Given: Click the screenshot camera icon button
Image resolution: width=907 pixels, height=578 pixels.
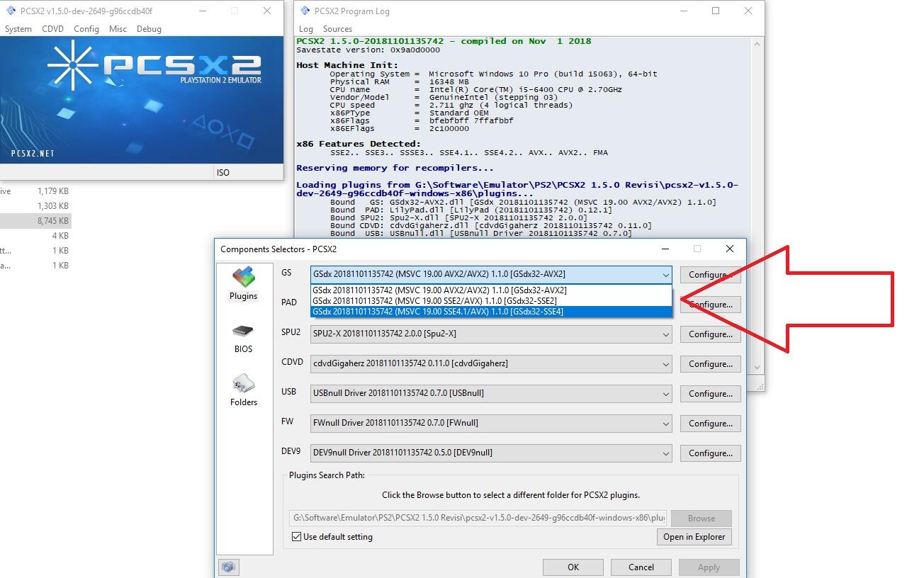Looking at the screenshot, I should point(228,567).
